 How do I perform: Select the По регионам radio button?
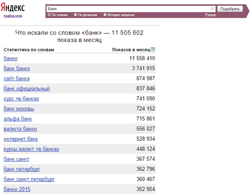(x=75, y=15)
